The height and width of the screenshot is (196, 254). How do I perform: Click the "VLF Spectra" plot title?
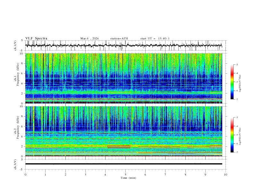36,38
